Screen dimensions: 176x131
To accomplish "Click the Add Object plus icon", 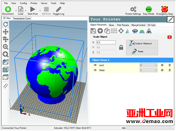I will pos(100,31).
